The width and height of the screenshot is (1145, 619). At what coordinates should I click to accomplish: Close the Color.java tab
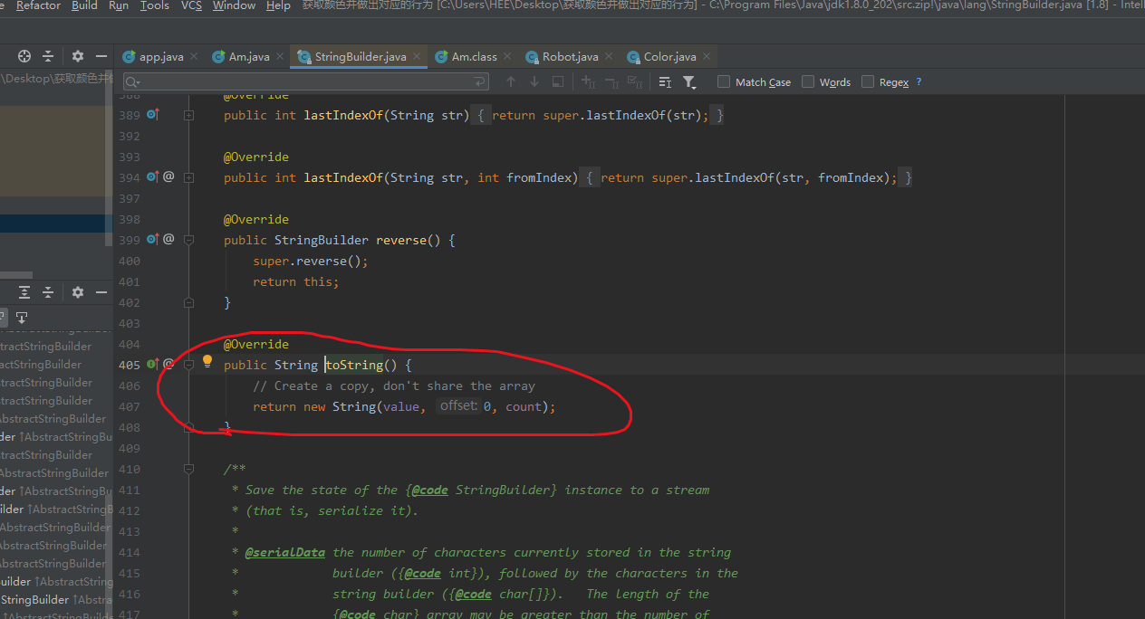[x=705, y=56]
